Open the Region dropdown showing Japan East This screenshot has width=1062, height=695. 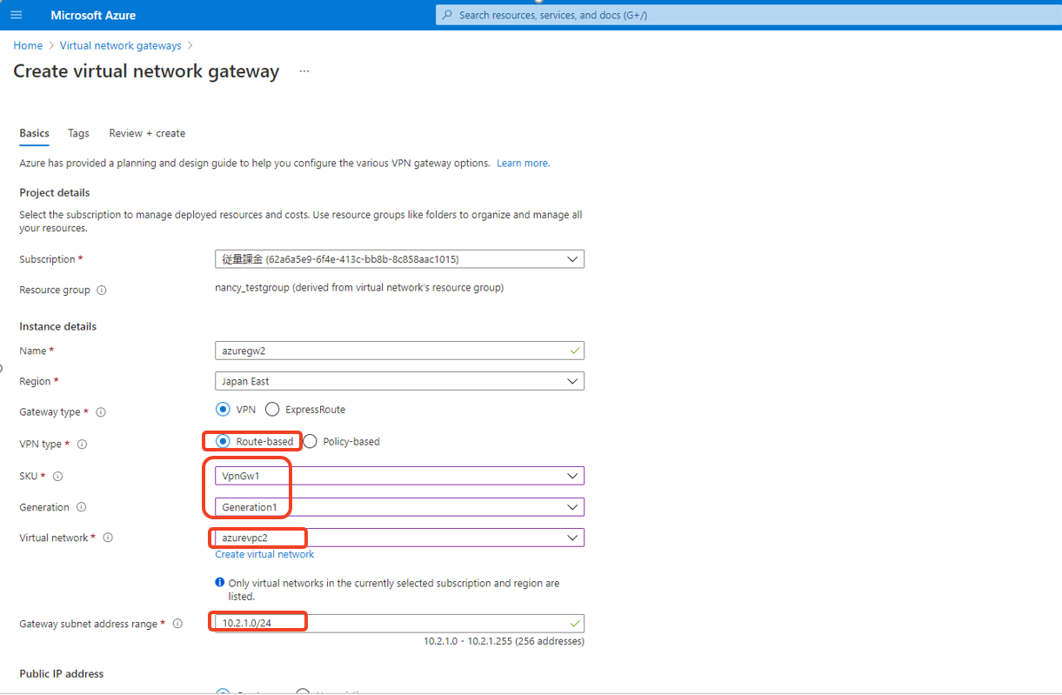point(399,381)
